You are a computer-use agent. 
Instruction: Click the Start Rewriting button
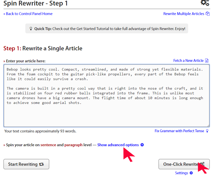click(x=26, y=164)
